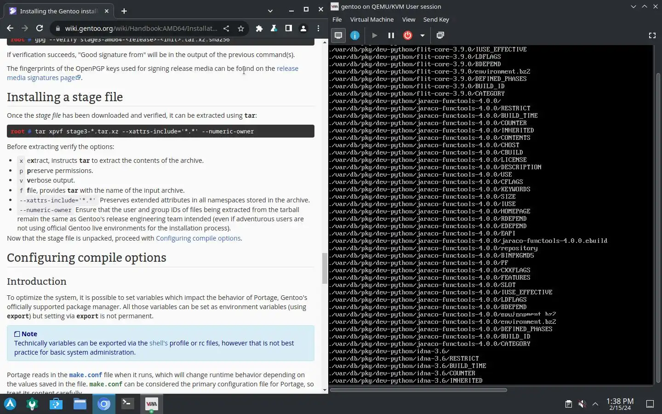Open the browser profile avatar
Image resolution: width=662 pixels, height=414 pixels.
(303, 29)
